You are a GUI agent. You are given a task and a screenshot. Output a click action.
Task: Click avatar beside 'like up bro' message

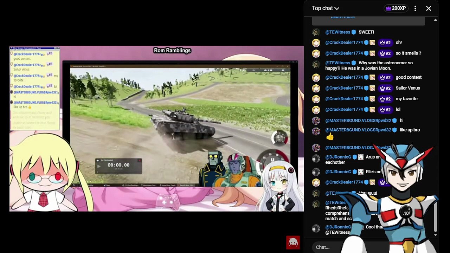click(x=316, y=131)
